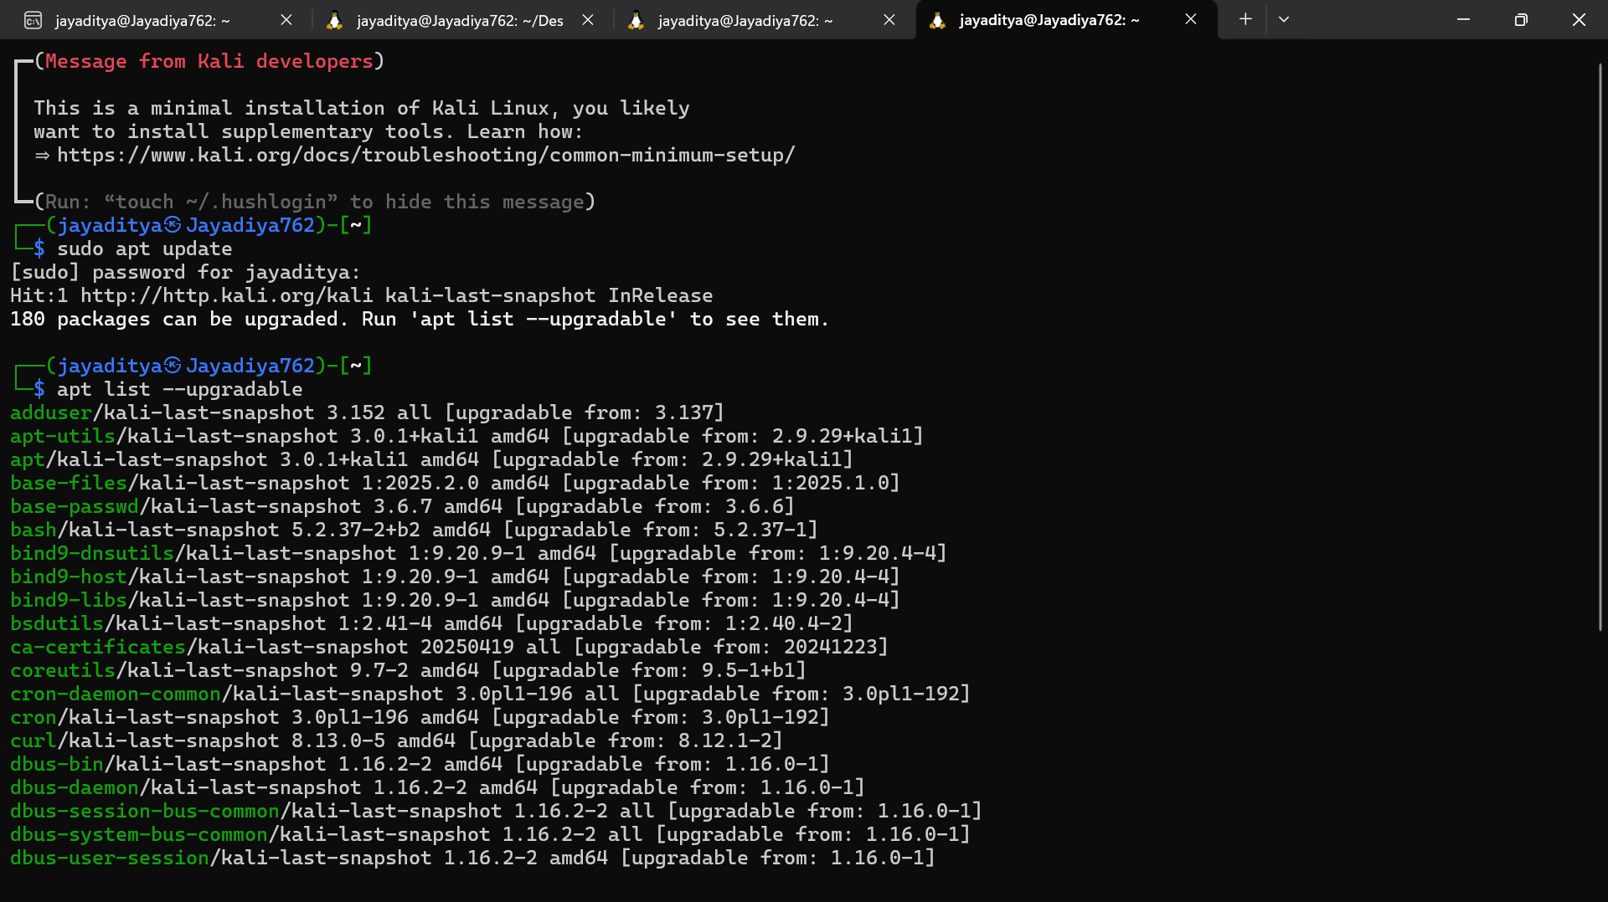
Task: Open a new terminal tab with the plus button
Action: click(1245, 19)
